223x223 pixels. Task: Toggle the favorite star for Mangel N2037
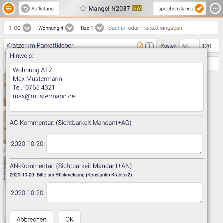tap(83, 8)
